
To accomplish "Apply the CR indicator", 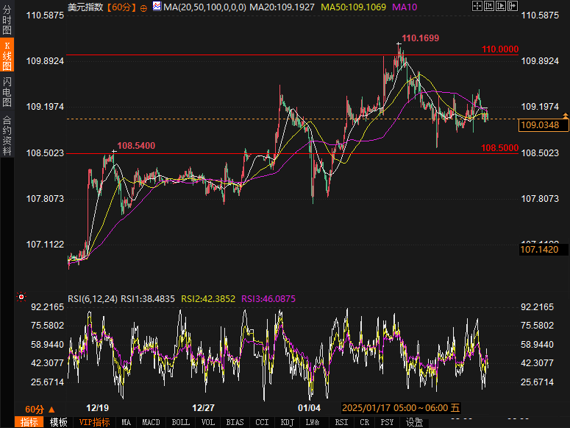I will [x=364, y=422].
